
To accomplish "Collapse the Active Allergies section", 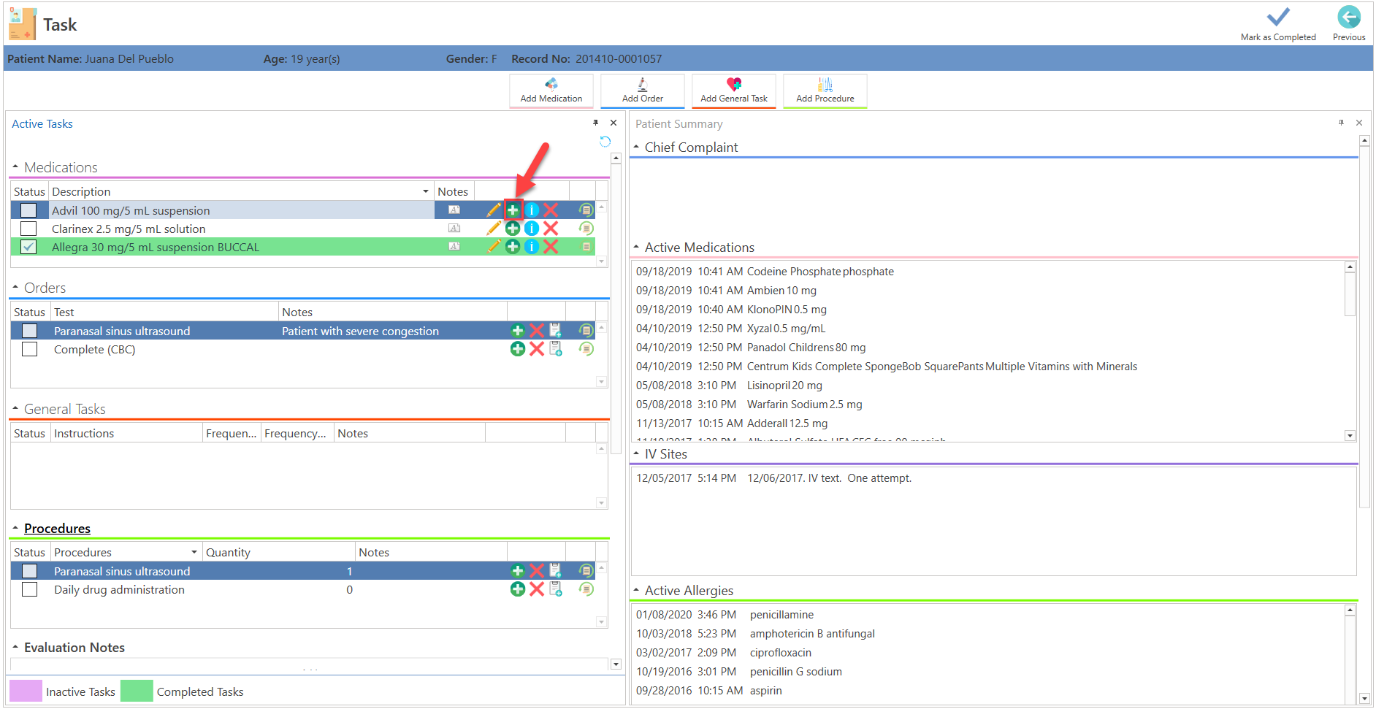I will coord(636,590).
